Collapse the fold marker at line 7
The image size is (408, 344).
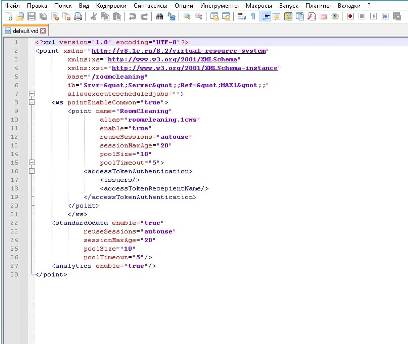tap(32, 93)
